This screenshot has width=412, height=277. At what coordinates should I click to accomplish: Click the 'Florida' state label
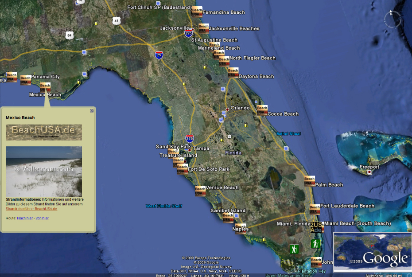tap(233, 153)
